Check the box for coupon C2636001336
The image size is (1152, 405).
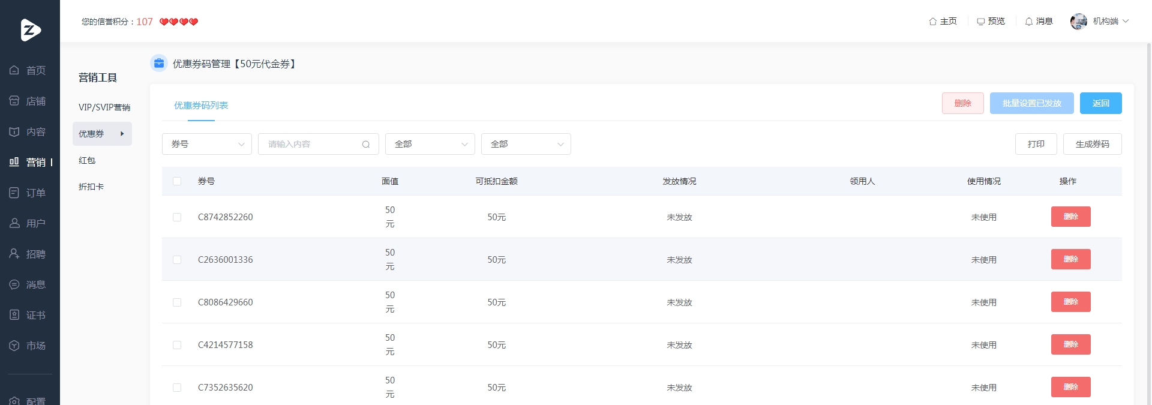(177, 260)
